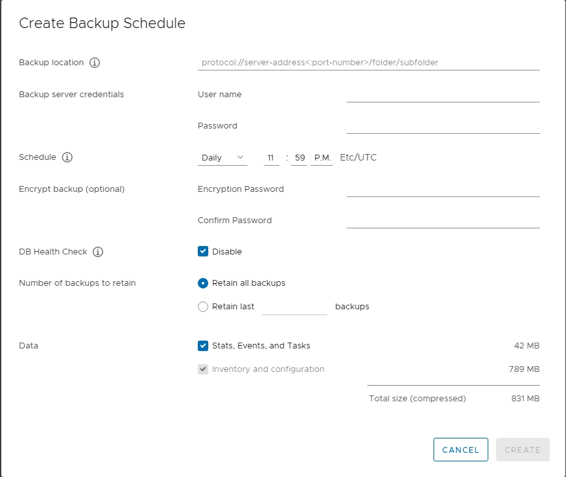
Task: Click the User name input field
Action: pos(443,95)
